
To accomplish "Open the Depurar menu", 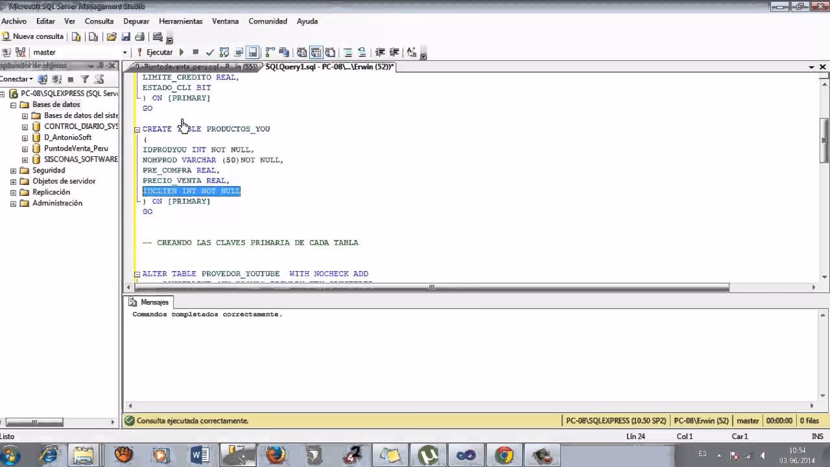I will tap(136, 21).
